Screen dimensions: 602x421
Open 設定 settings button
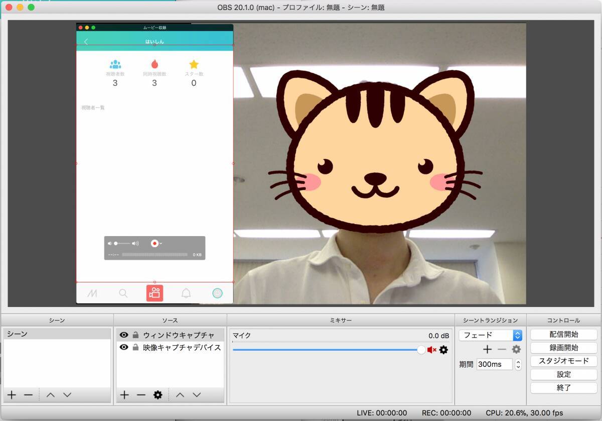[x=563, y=374]
